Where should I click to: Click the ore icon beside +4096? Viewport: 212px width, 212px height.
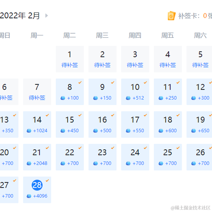point(29,196)
